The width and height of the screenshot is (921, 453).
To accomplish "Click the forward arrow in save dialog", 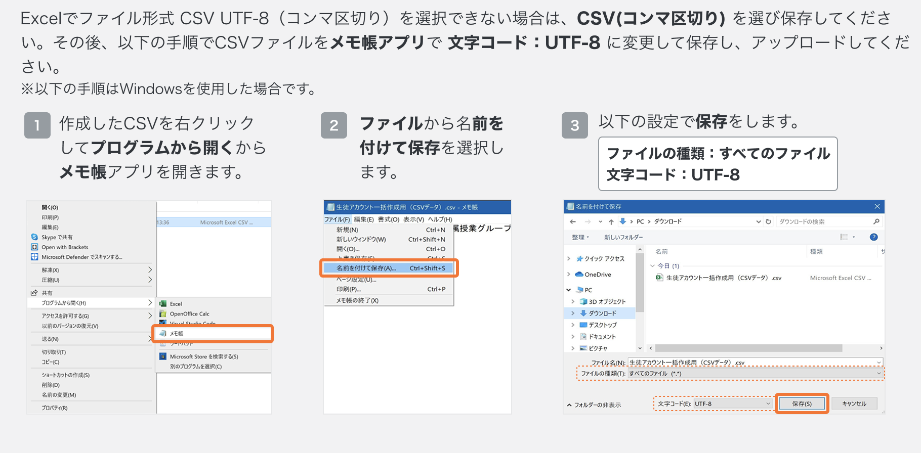I will coord(588,221).
